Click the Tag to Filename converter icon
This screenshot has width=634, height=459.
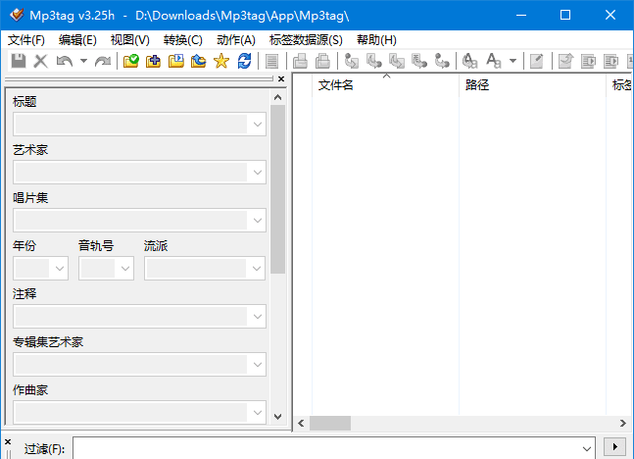click(x=352, y=61)
